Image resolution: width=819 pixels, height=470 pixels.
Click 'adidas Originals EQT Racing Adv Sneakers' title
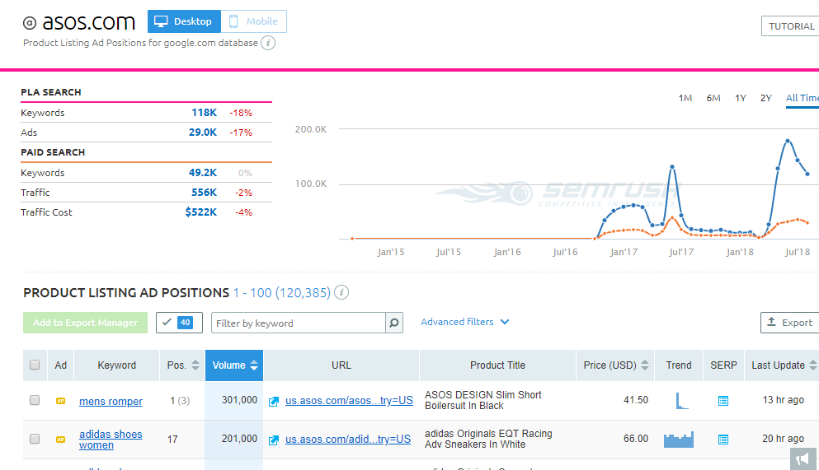click(487, 439)
